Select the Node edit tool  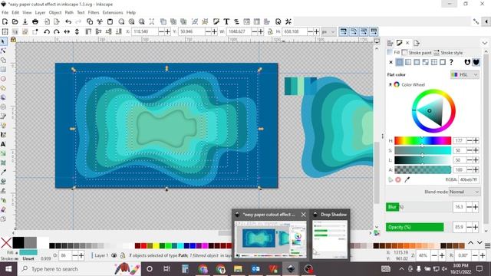point(3,51)
